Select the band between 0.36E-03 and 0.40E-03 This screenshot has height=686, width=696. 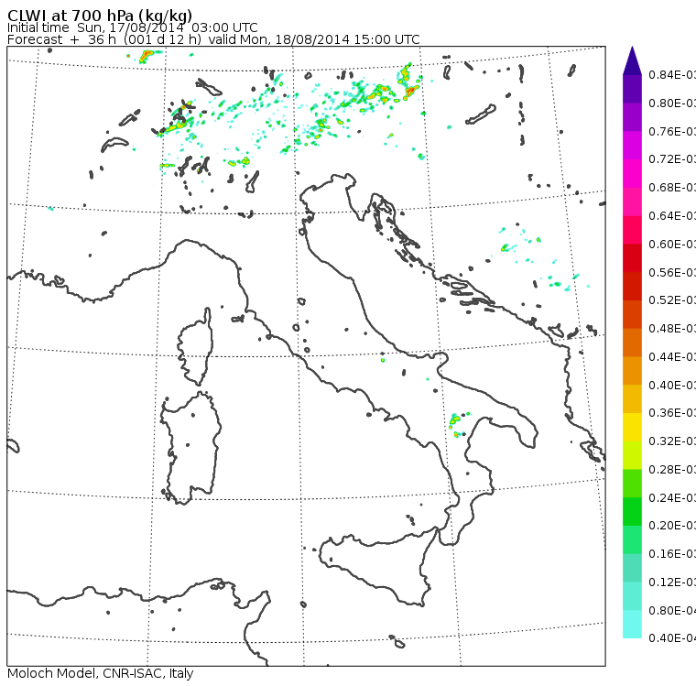pyautogui.click(x=632, y=399)
